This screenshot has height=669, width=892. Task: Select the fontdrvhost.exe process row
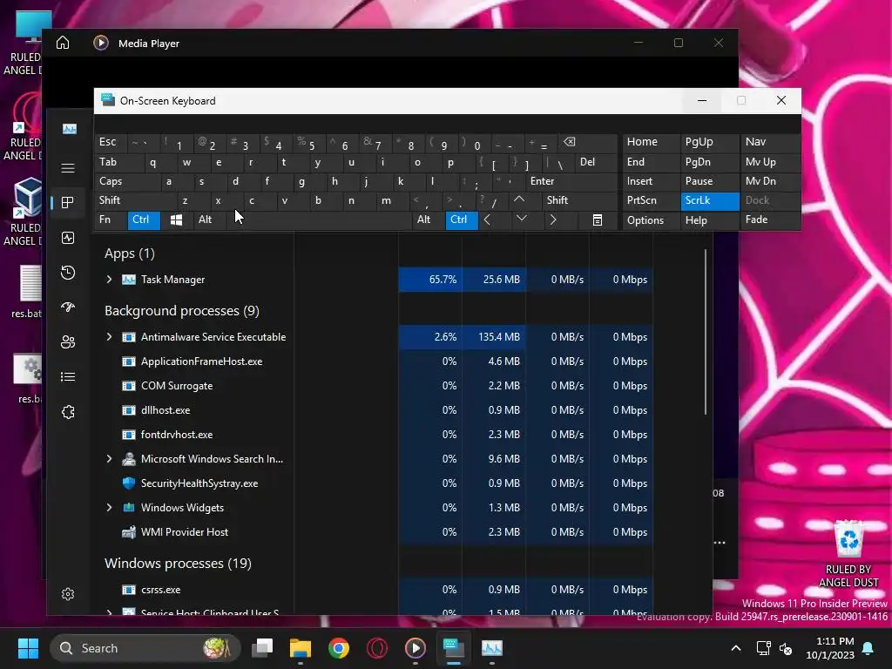point(378,435)
